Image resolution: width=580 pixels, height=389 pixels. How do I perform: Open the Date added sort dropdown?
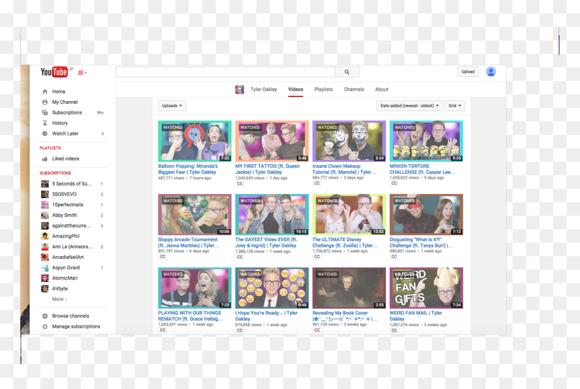point(409,106)
